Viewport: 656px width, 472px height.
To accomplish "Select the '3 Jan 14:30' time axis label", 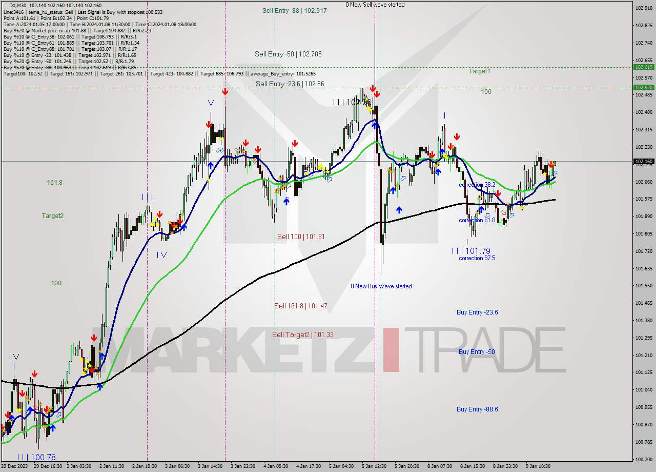I will (x=210, y=466).
